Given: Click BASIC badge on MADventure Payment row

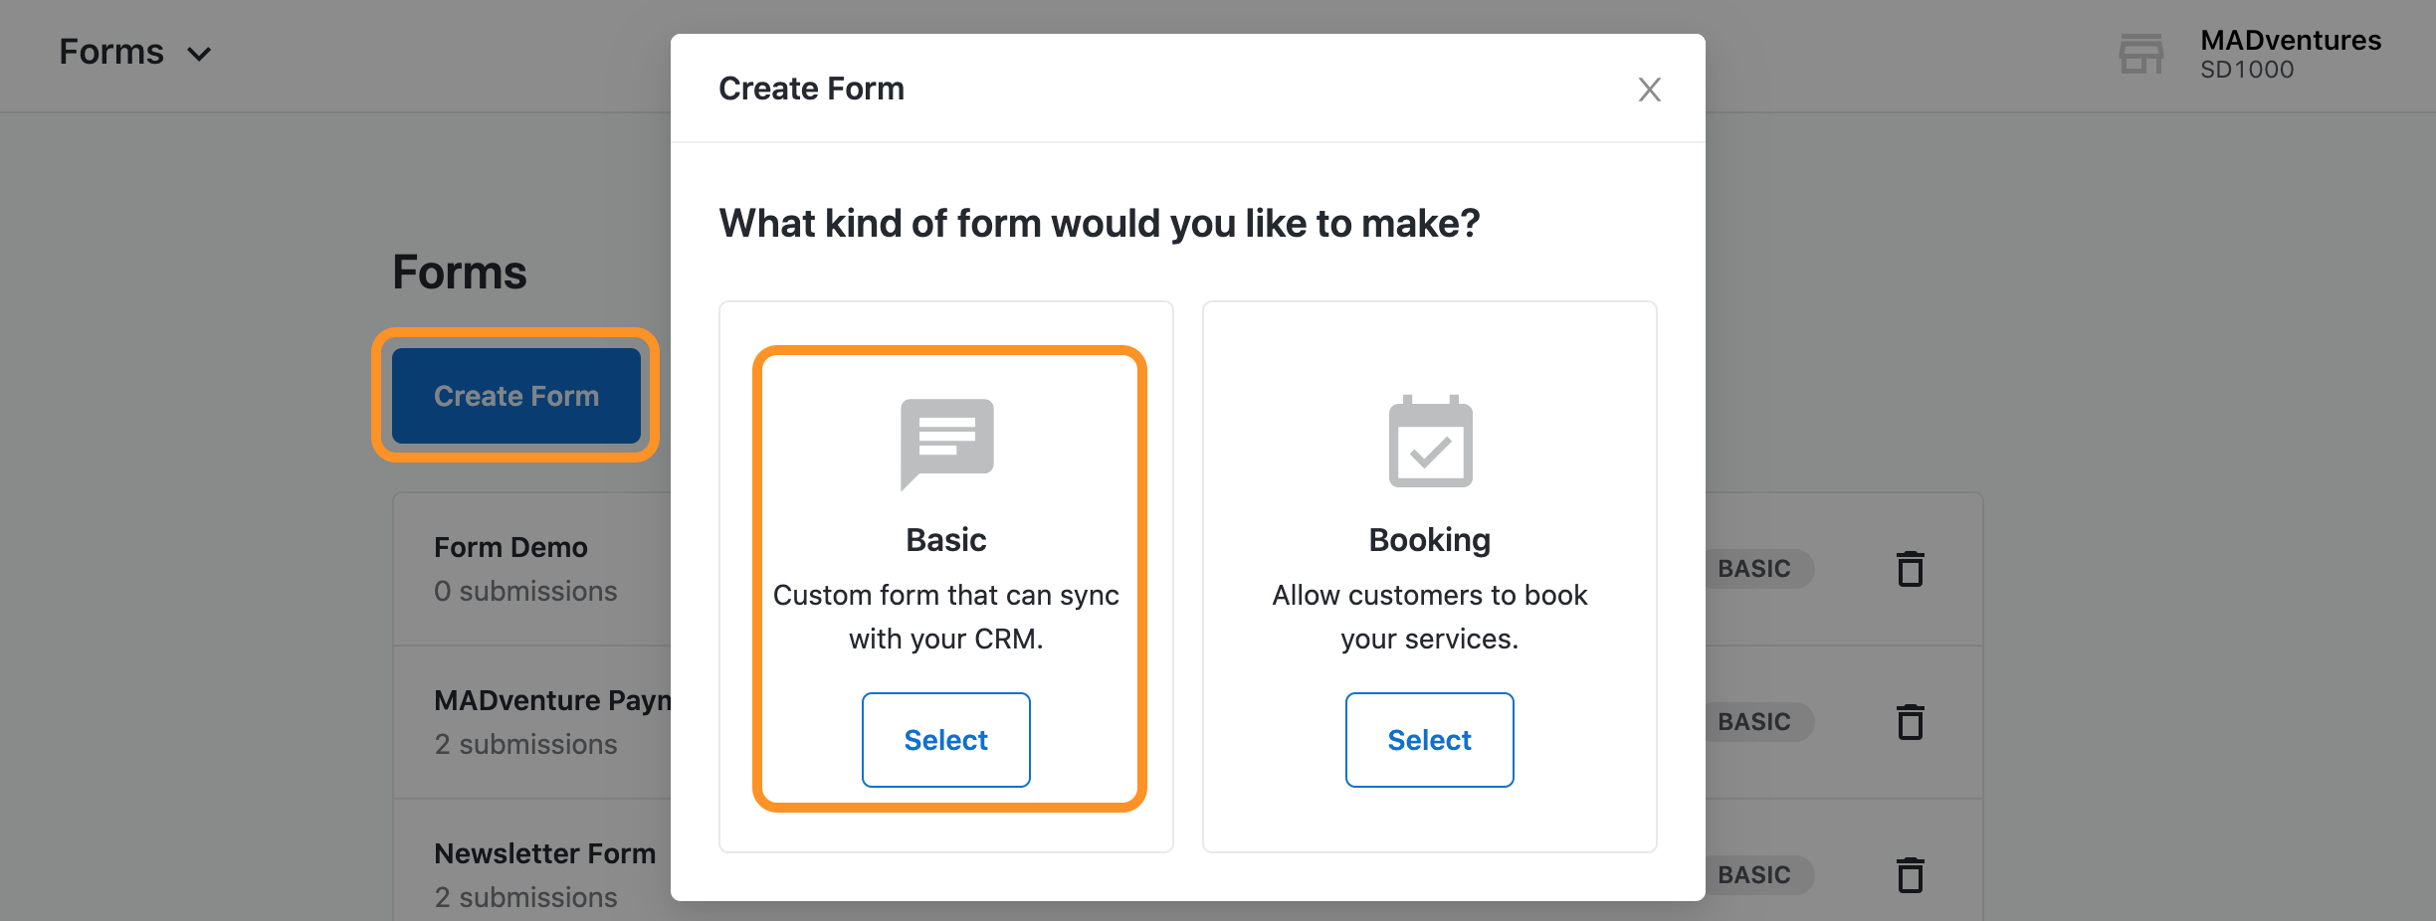Looking at the screenshot, I should pos(1755,722).
